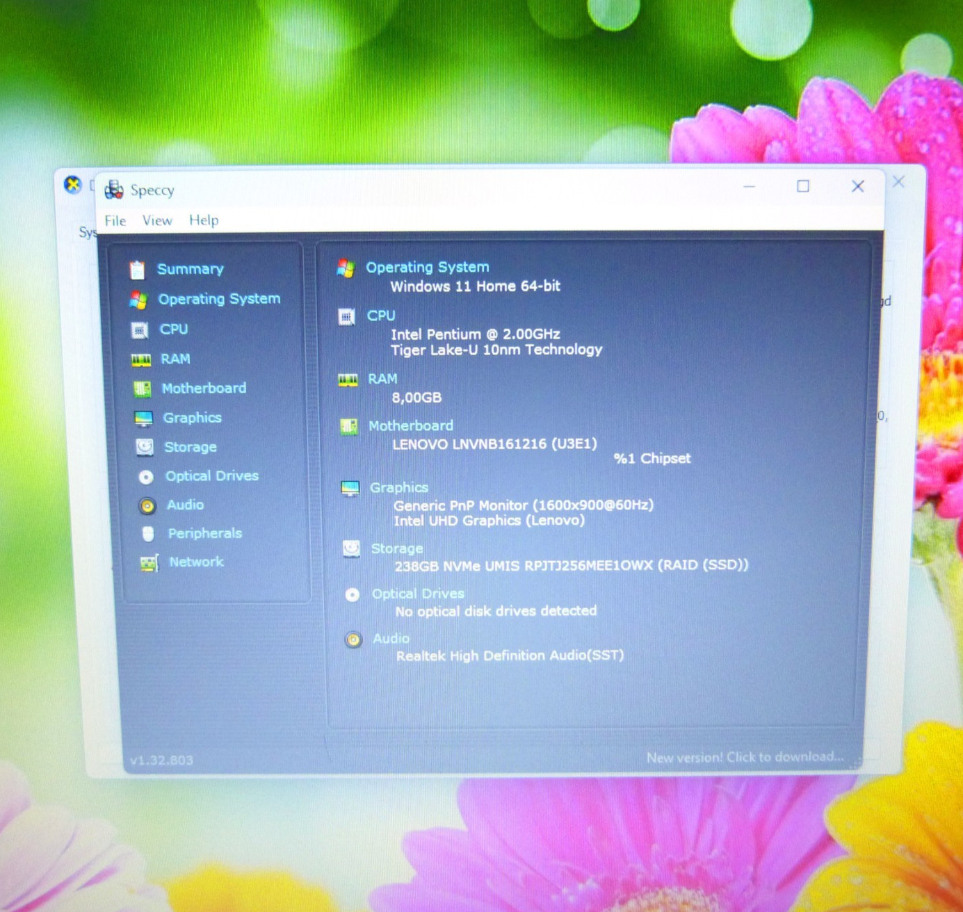Click the CPU heading link in summary
The height and width of the screenshot is (912, 963).
381,316
